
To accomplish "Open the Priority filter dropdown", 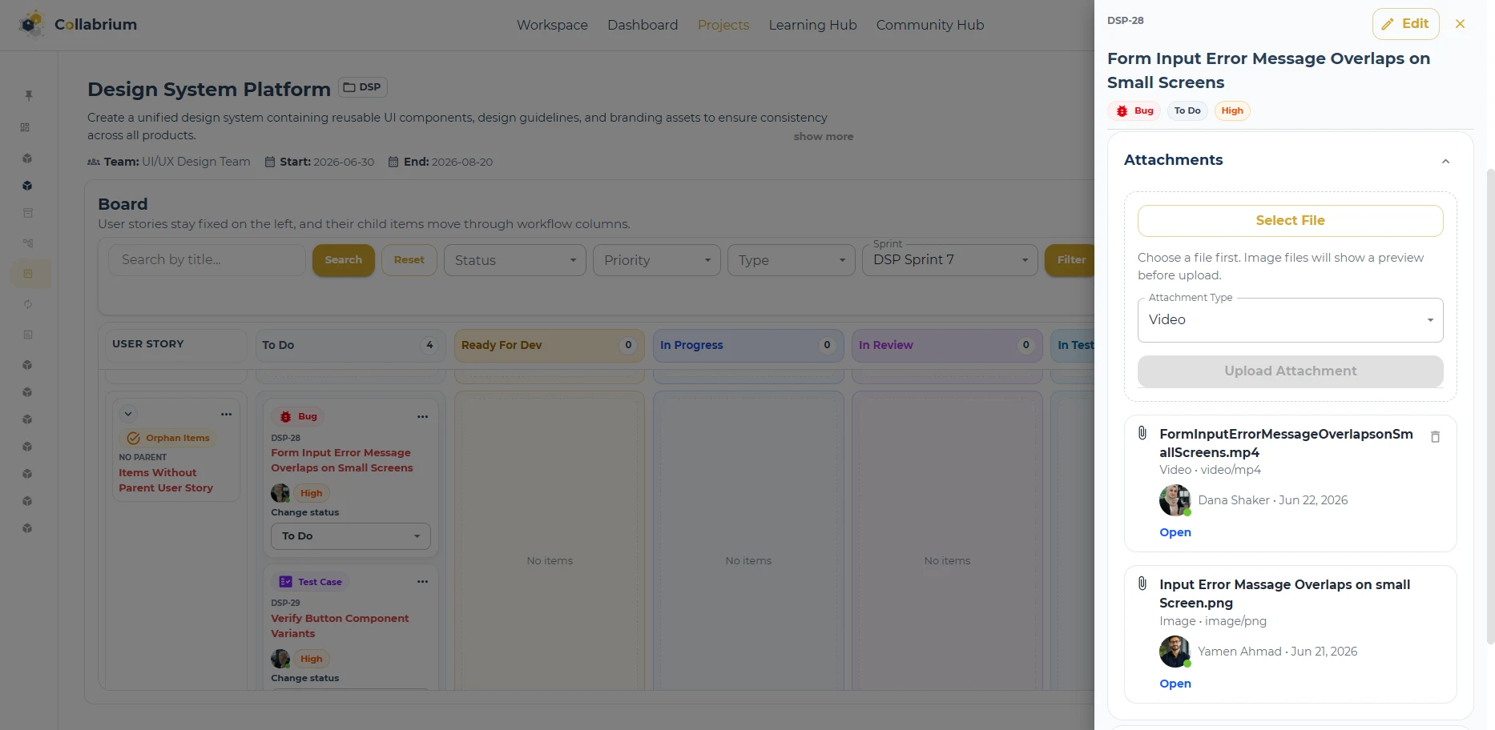I will tap(657, 260).
